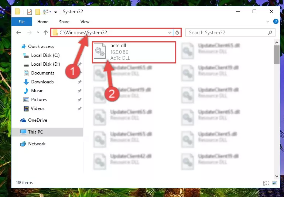Viewport: 284px width, 197px height.
Task: Click the Search System32 field
Action: [230, 32]
